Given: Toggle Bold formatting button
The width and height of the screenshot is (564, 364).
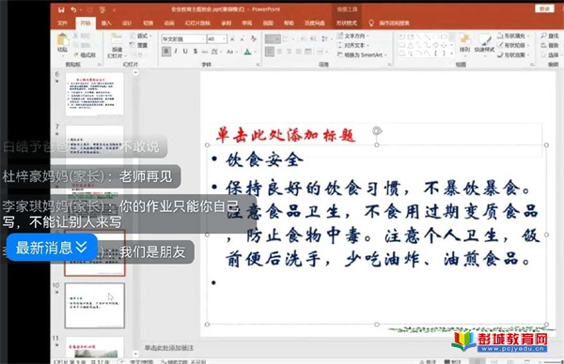Looking at the screenshot, I should pos(166,52).
